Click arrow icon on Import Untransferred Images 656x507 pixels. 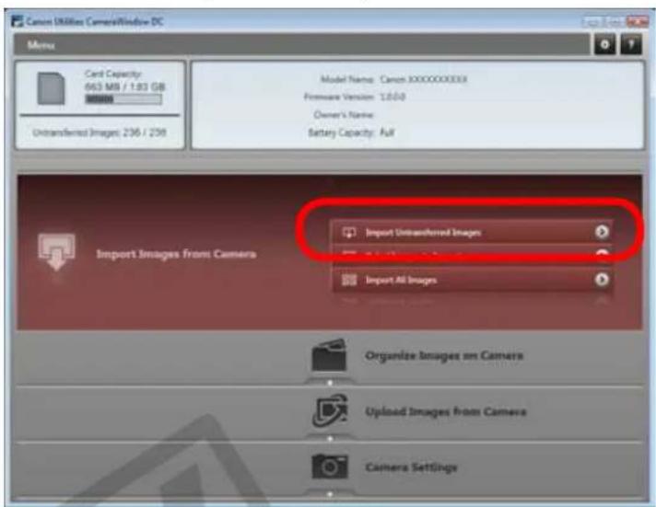602,232
